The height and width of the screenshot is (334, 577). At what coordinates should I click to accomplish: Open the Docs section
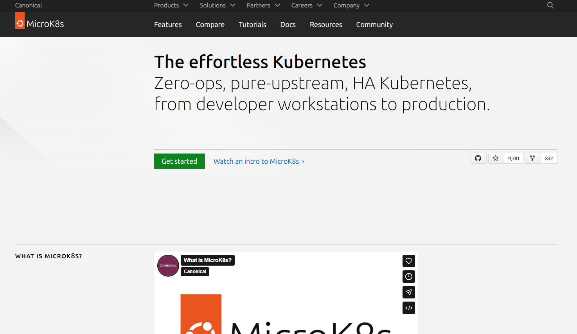288,25
